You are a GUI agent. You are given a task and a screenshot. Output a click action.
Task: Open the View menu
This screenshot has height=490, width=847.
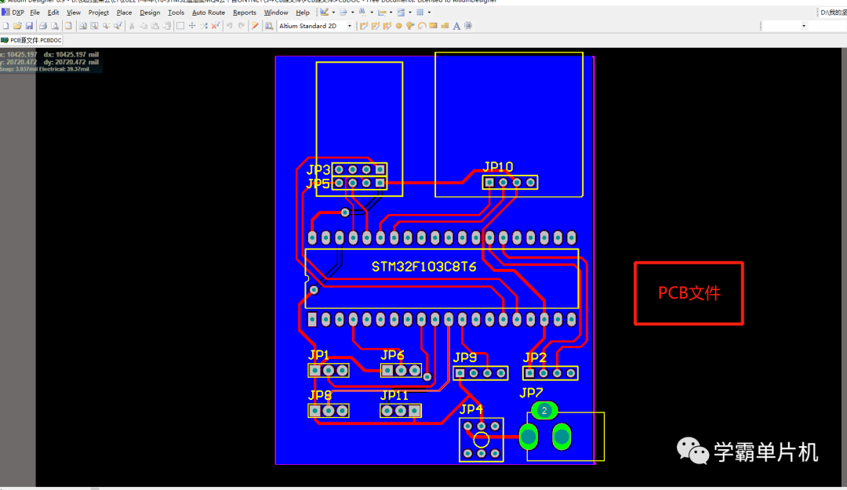point(74,13)
